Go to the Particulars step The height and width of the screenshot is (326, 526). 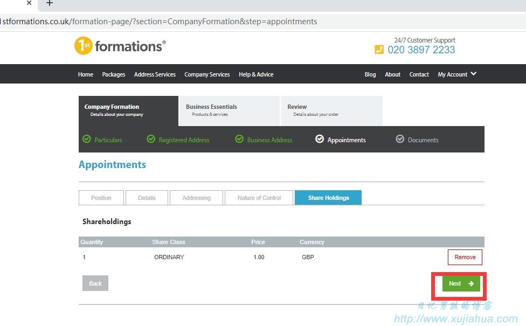tap(108, 140)
